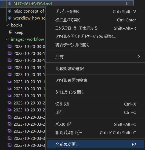Click the markdown icon beside workflow_how_to file
This screenshot has height=150, width=145.
(x=9, y=18)
